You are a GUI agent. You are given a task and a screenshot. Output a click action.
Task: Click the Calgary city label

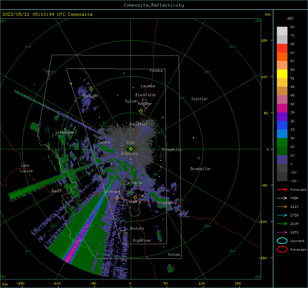tap(133, 201)
